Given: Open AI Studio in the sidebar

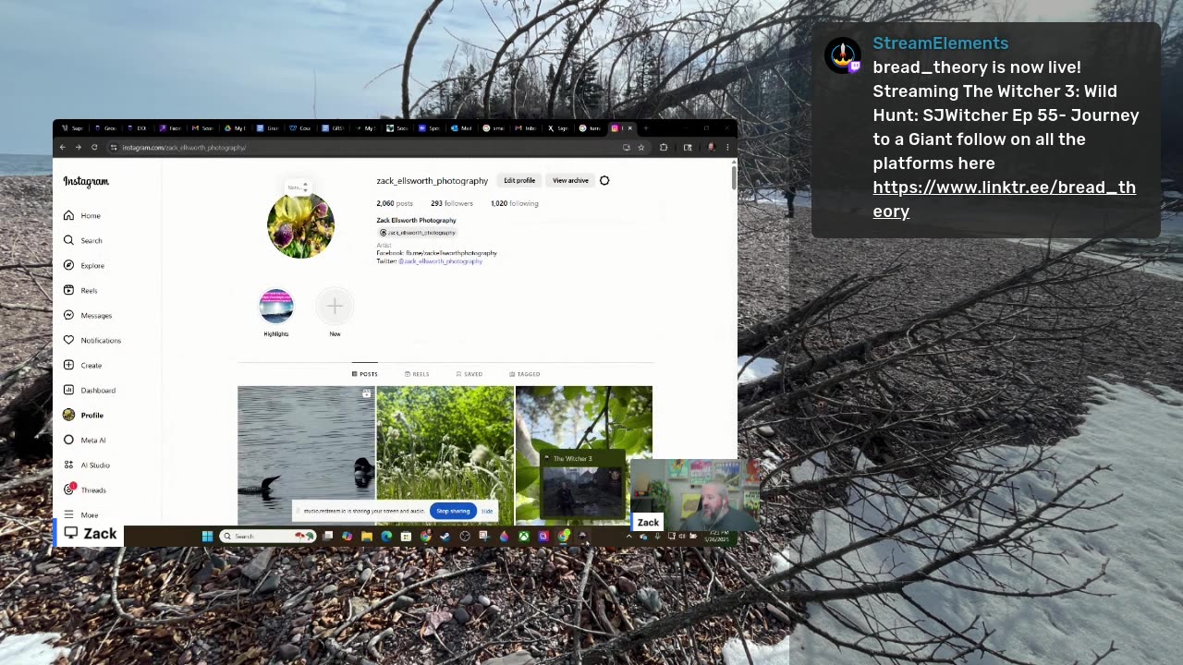Looking at the screenshot, I should 87,465.
